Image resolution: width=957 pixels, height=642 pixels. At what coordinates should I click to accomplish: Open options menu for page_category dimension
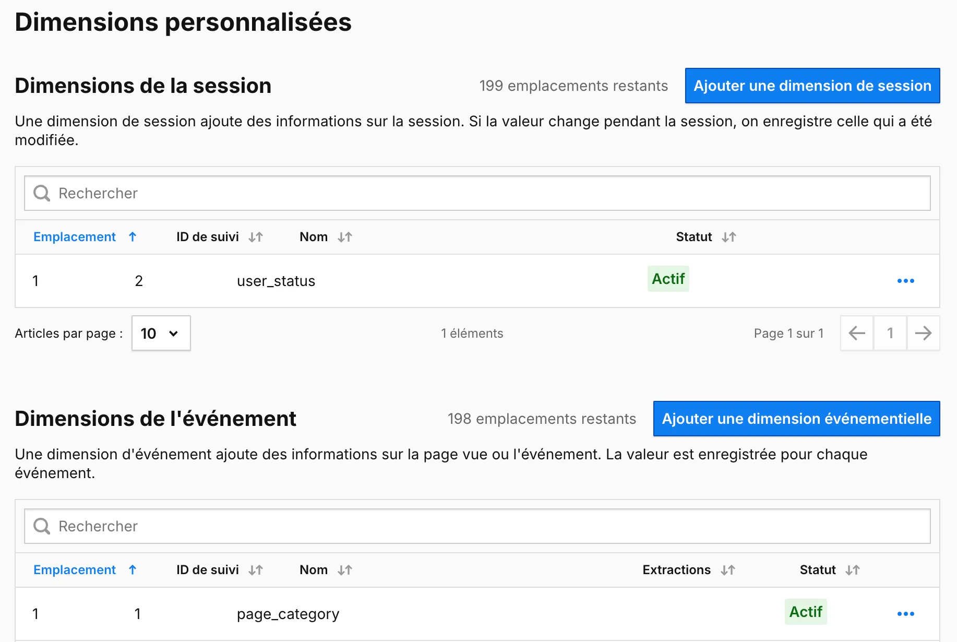[906, 614]
